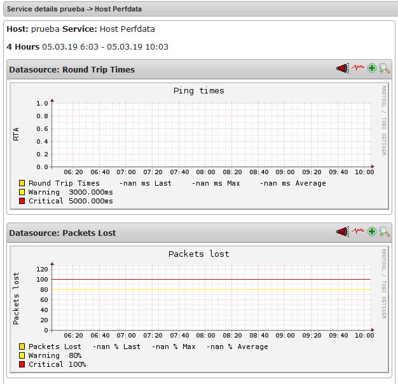The height and width of the screenshot is (384, 398).
Task: Click the green plus icon for Packets Lost
Action: click(x=372, y=232)
